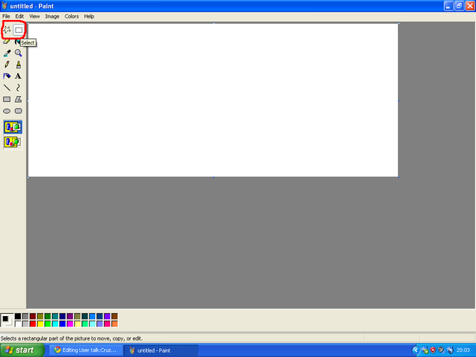476x357 pixels.
Task: Select the Pencil tool
Action: (7, 65)
